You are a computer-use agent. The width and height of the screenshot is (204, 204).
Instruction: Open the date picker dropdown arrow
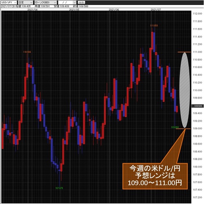(74, 2)
